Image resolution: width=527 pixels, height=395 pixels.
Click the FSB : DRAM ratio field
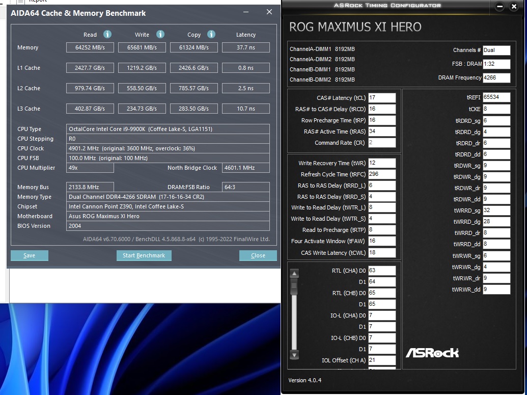pyautogui.click(x=496, y=64)
